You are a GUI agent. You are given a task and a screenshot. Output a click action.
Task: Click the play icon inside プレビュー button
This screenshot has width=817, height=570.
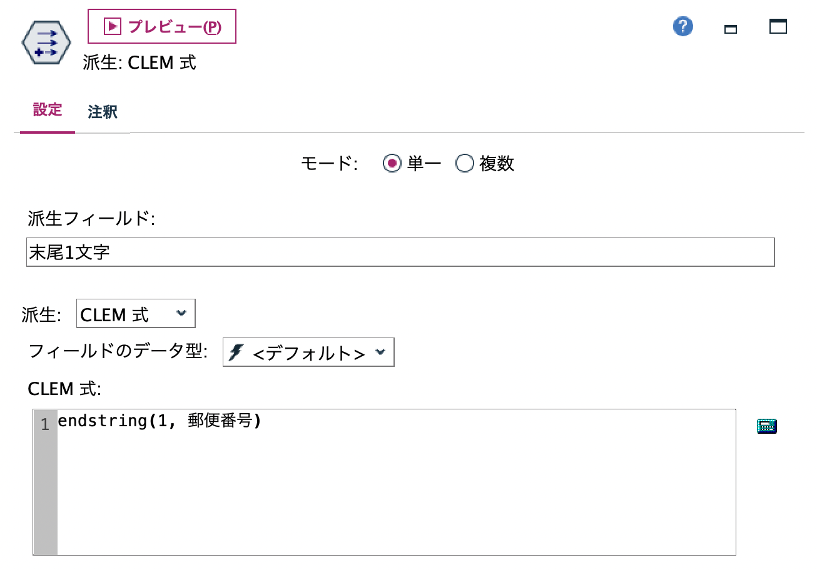(x=111, y=26)
